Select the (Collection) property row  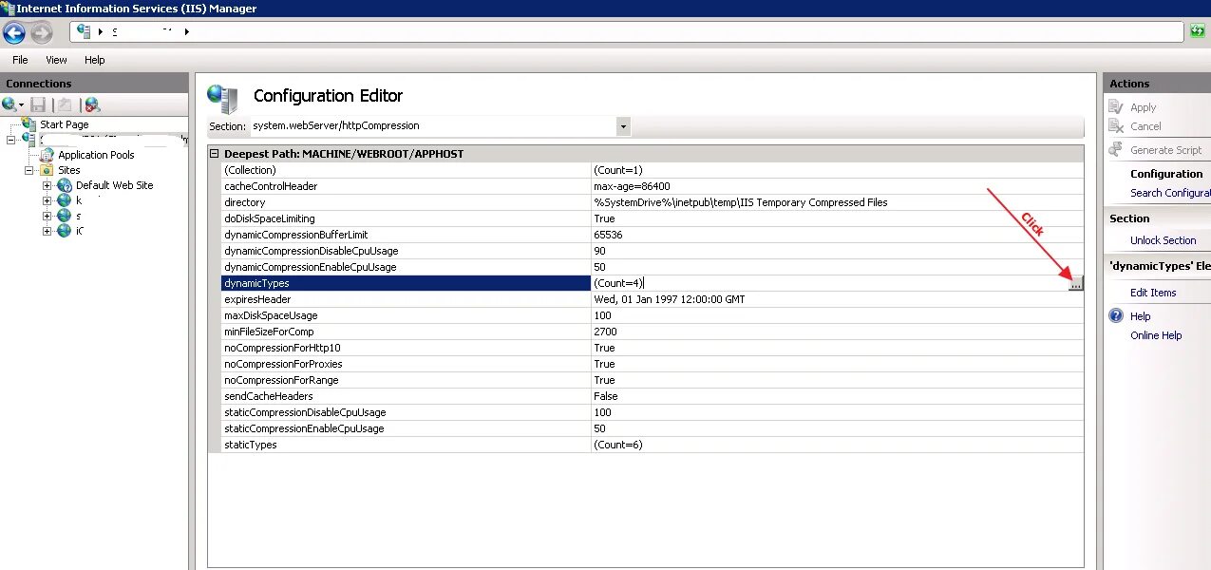[652, 170]
